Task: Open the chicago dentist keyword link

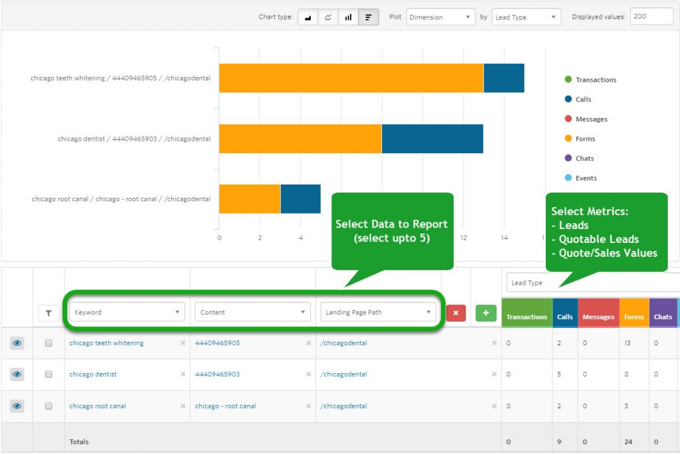Action: pyautogui.click(x=93, y=374)
